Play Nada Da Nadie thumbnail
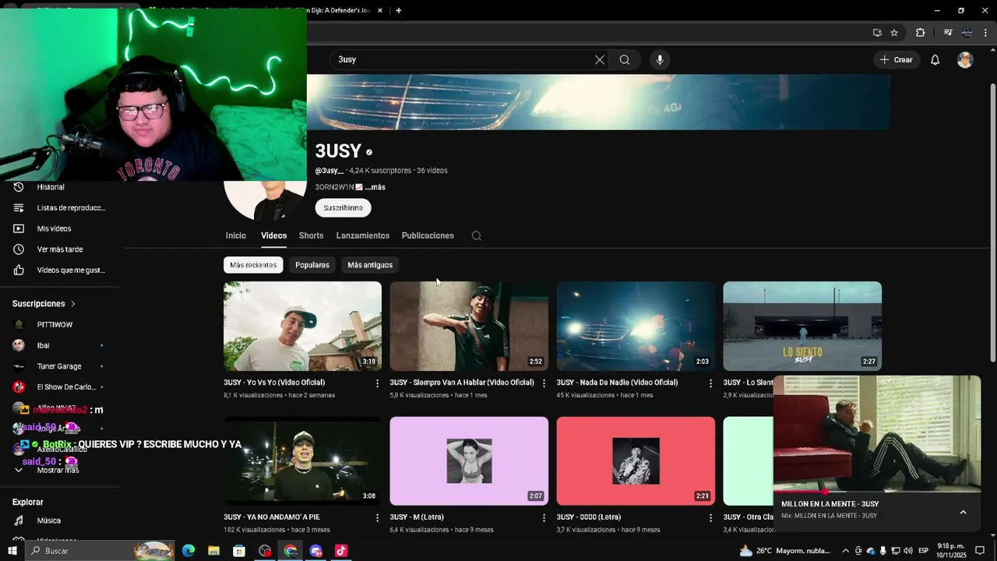This screenshot has width=997, height=561. point(636,326)
